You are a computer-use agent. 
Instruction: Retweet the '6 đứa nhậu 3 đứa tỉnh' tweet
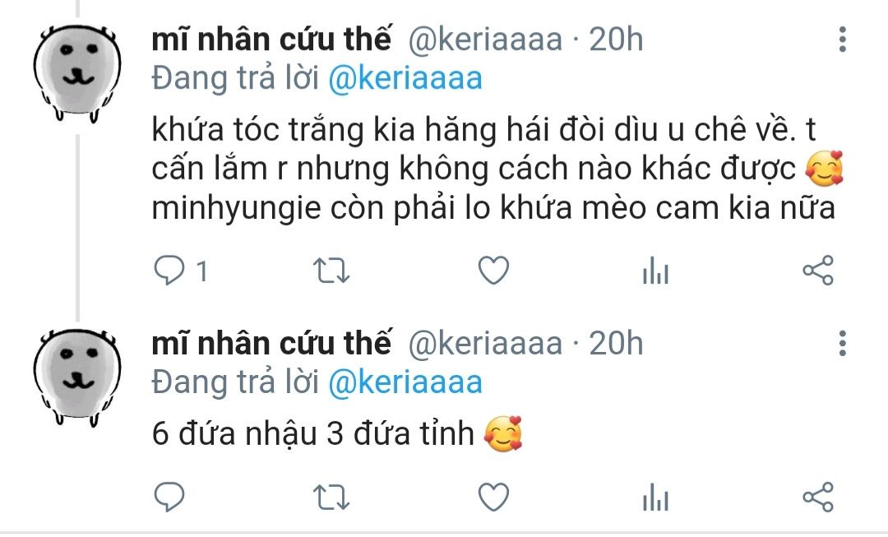pos(332,498)
